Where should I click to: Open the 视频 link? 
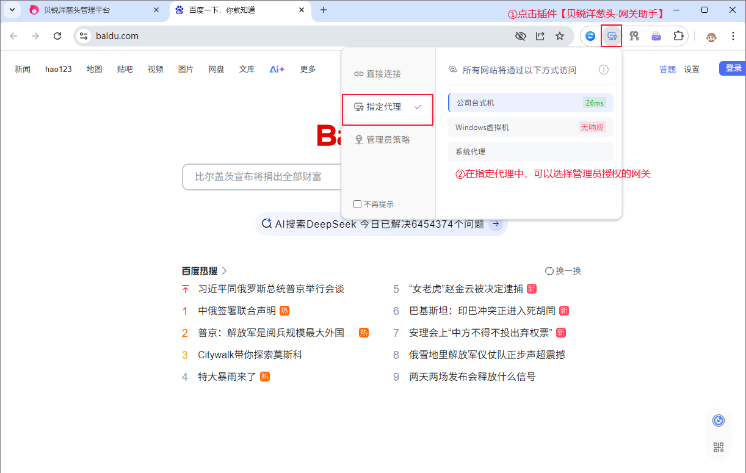[x=156, y=70]
